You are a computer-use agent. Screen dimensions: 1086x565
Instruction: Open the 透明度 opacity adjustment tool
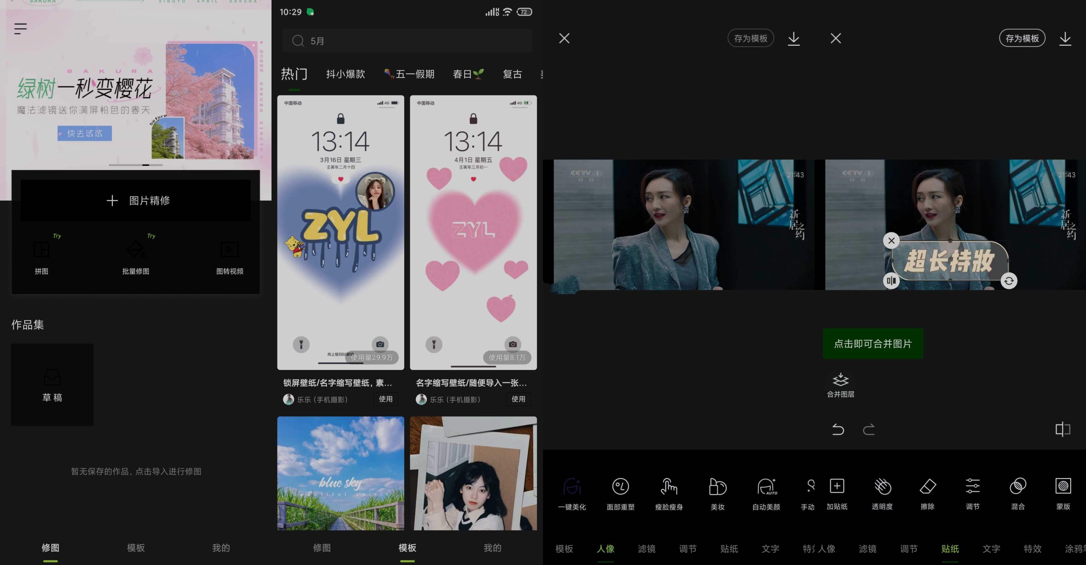click(880, 493)
